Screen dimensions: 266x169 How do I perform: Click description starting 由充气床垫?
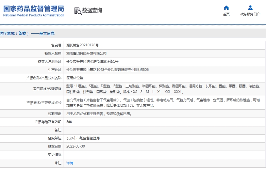[x=163, y=103]
